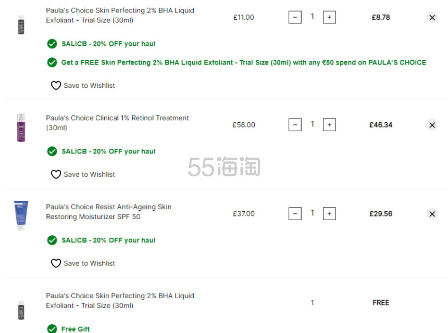Screen dimensions: 448x333
Task: Click heart icon under Retinol Treatment
Action: click(x=56, y=174)
